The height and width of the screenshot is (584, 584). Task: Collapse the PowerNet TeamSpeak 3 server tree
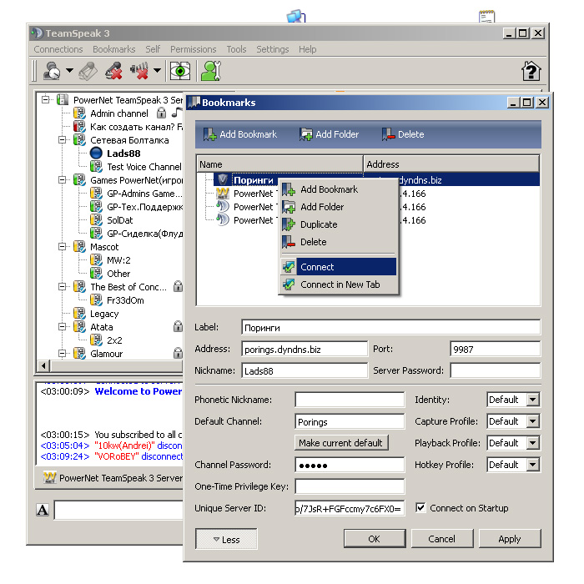(x=45, y=99)
